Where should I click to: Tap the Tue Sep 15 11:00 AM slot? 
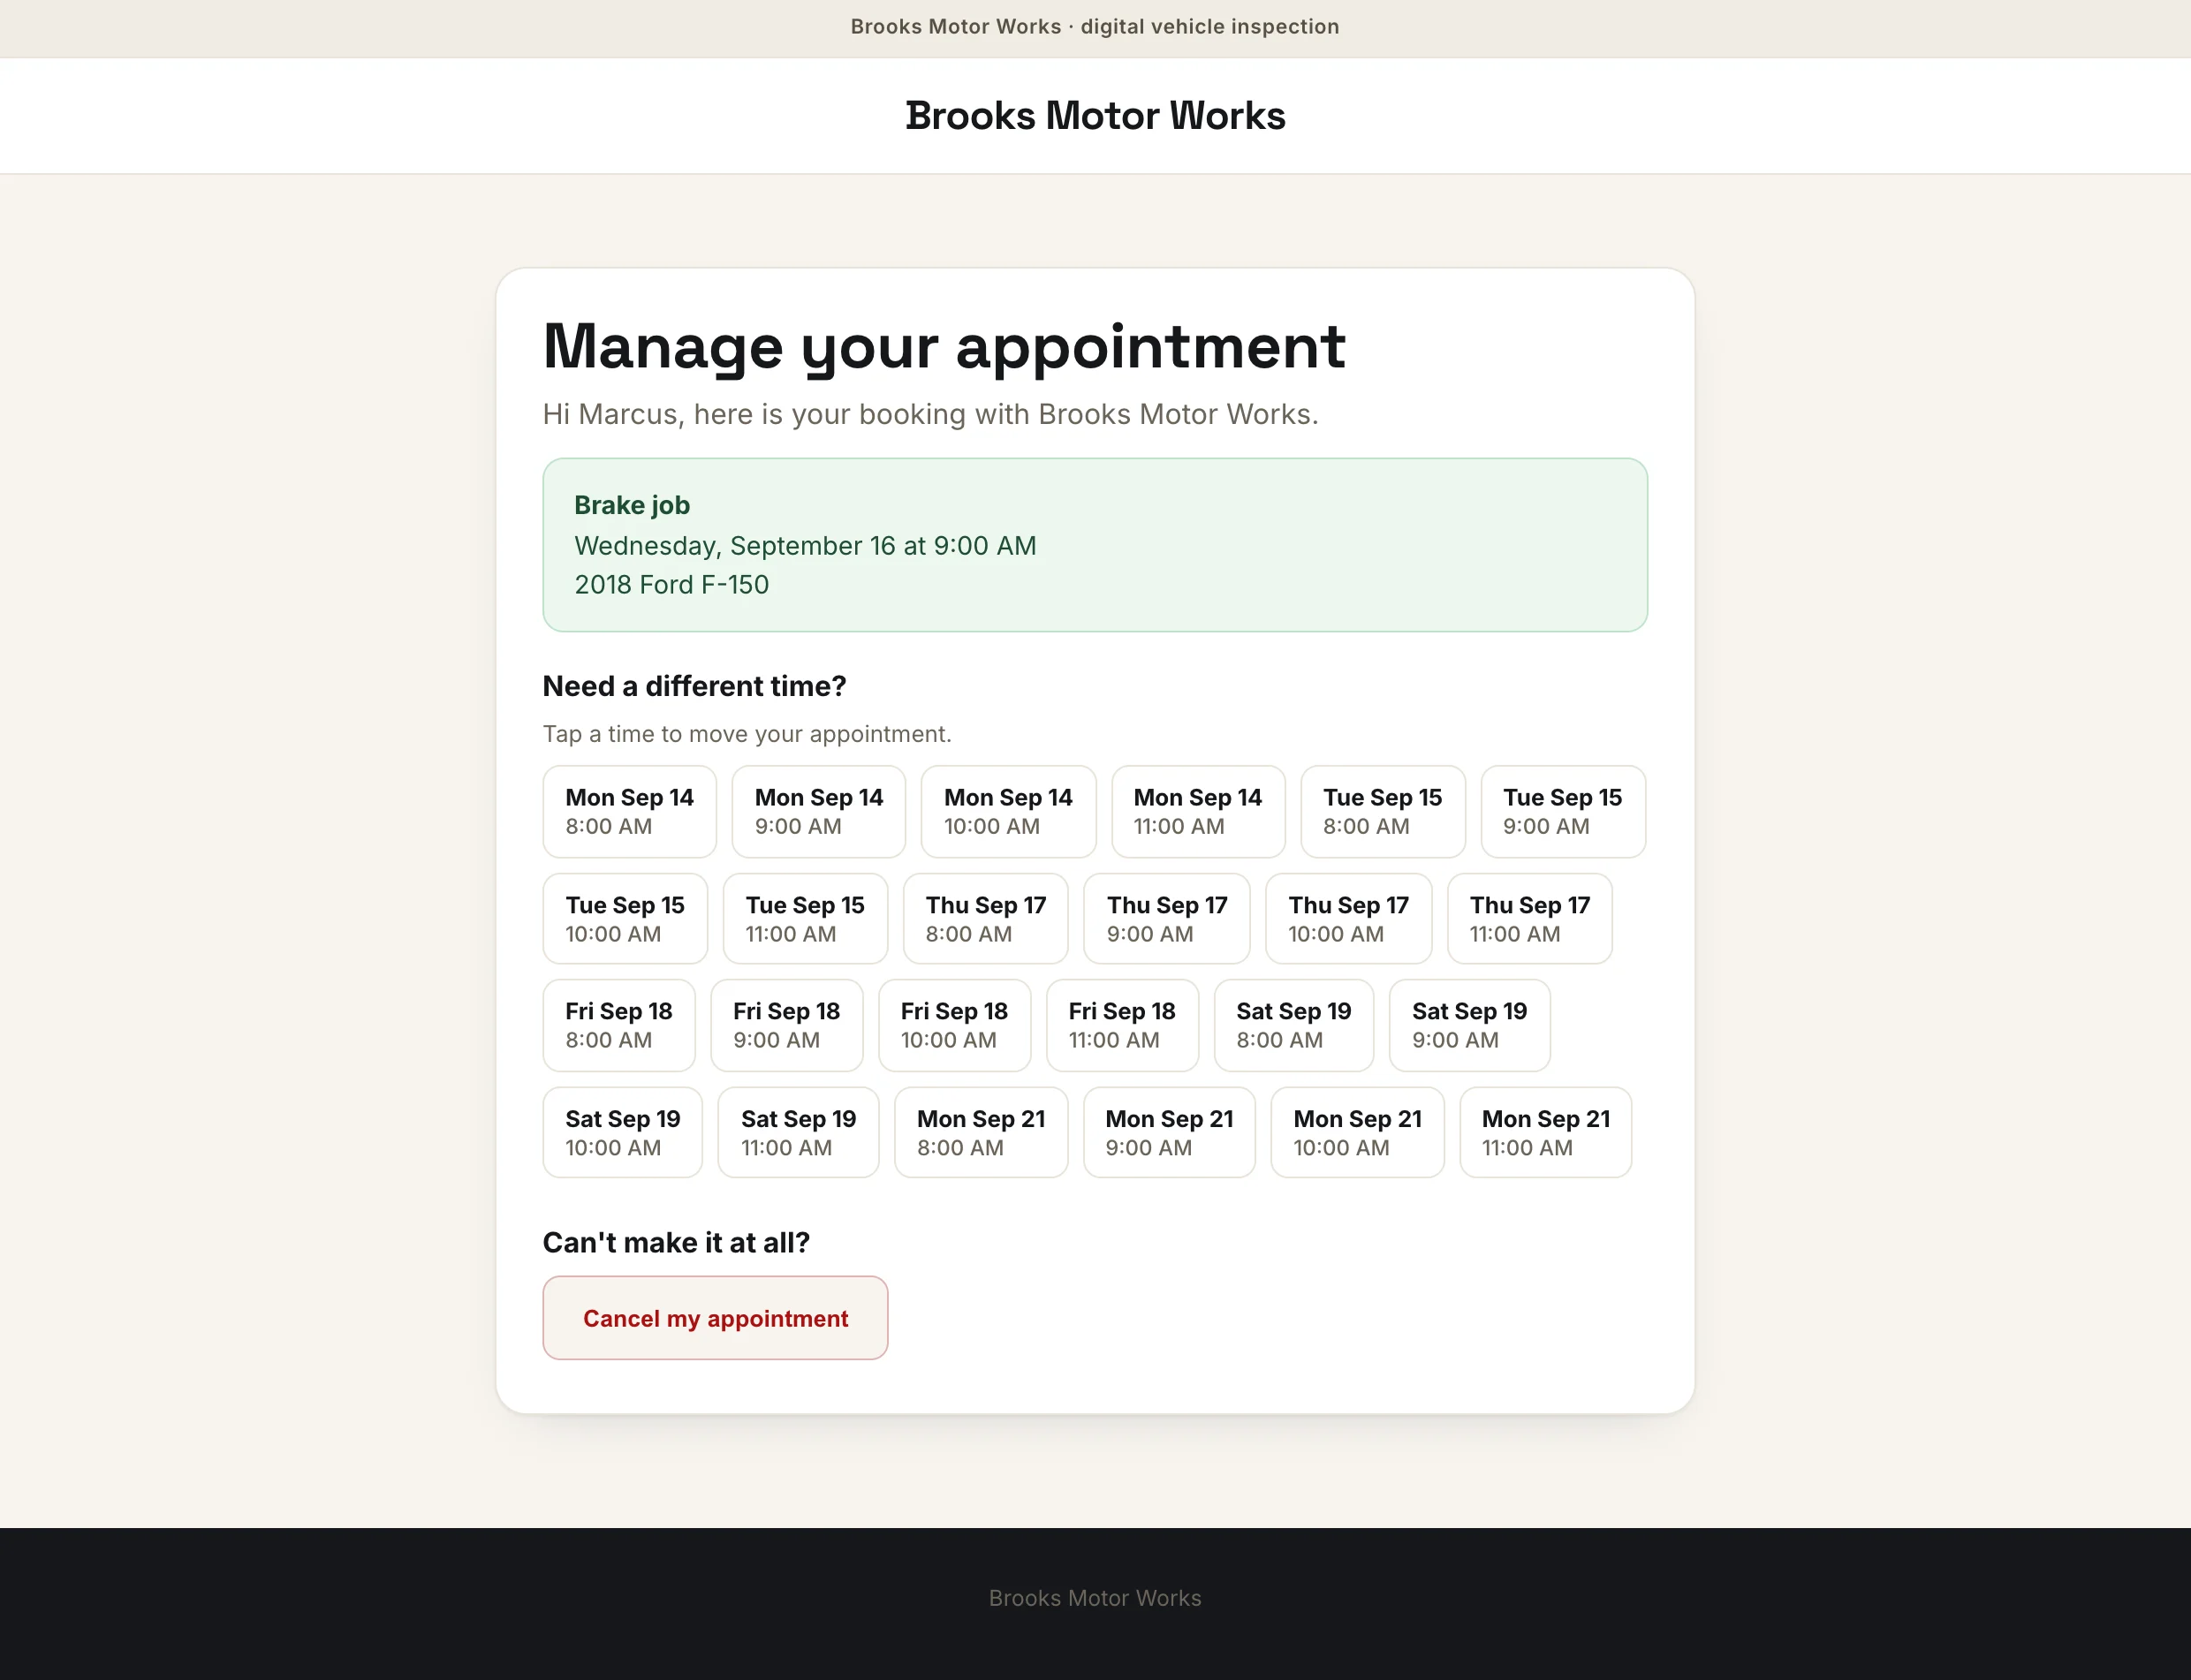click(x=805, y=918)
